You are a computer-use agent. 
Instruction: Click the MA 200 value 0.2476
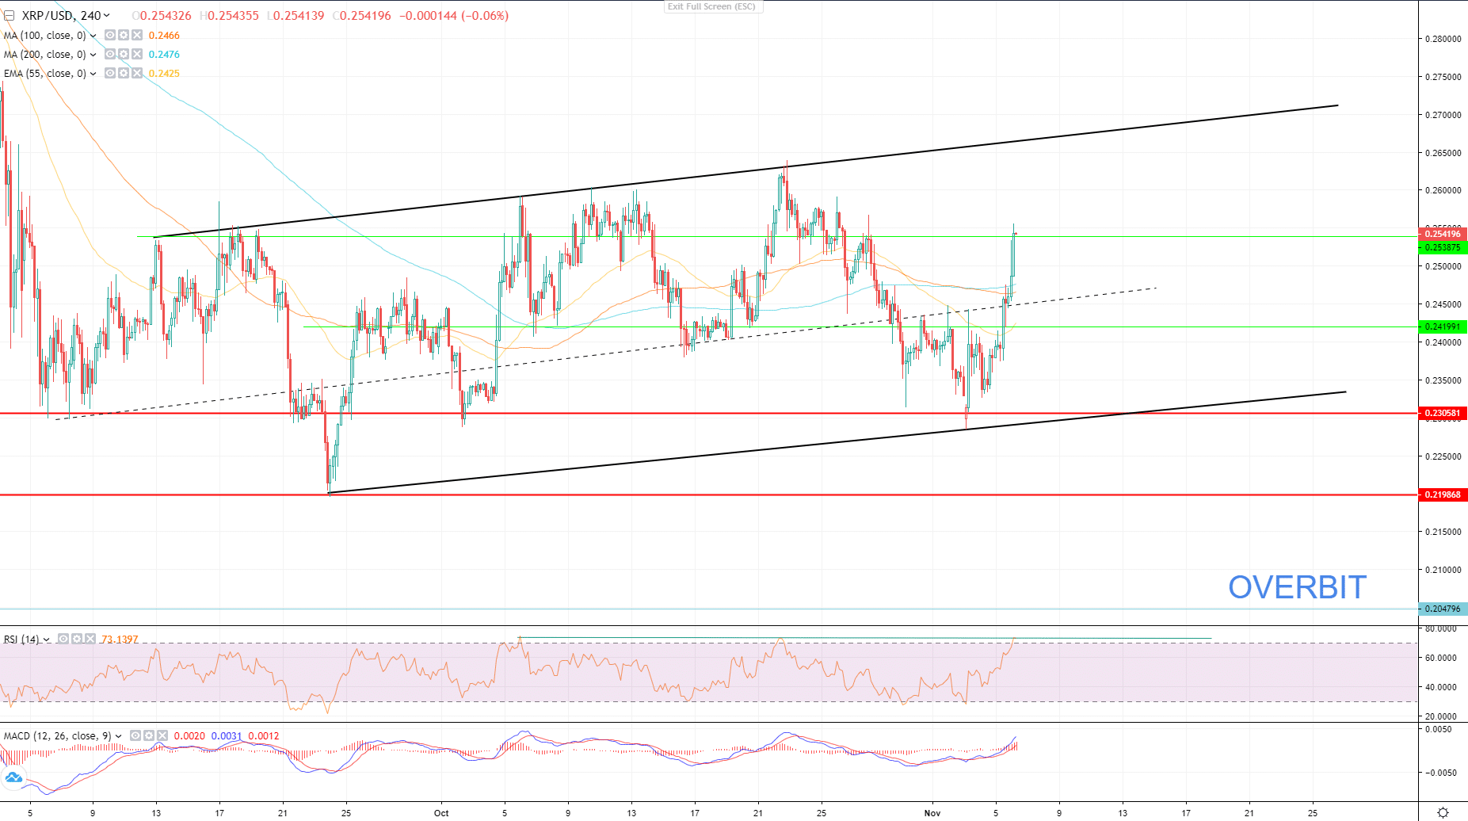click(164, 55)
